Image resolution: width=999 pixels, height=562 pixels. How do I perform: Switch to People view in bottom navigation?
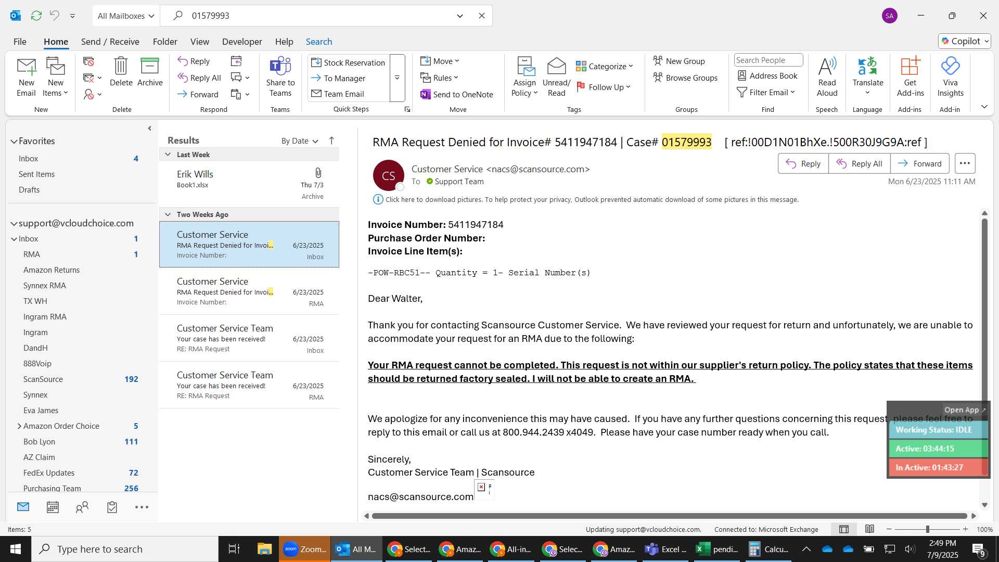pos(82,507)
